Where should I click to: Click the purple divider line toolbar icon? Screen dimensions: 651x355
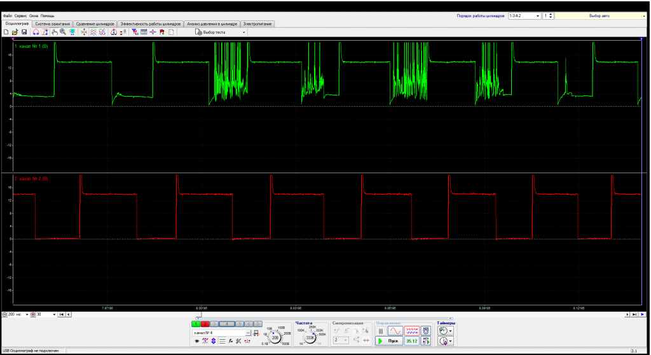[x=153, y=32]
